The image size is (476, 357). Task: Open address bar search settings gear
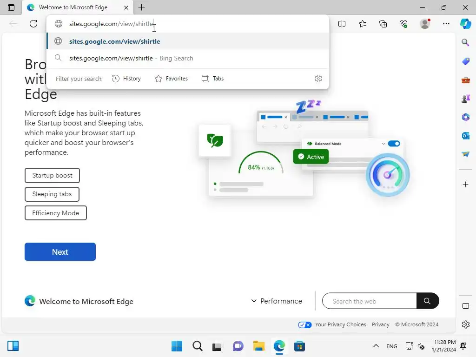[x=318, y=79]
